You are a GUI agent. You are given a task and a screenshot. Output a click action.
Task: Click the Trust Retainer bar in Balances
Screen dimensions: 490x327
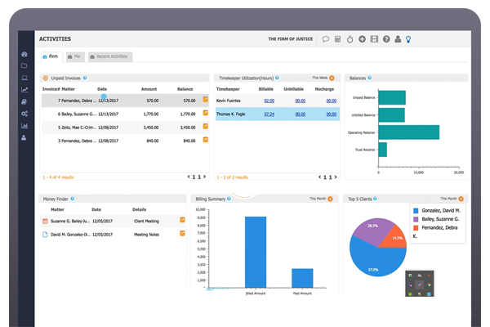click(x=383, y=150)
